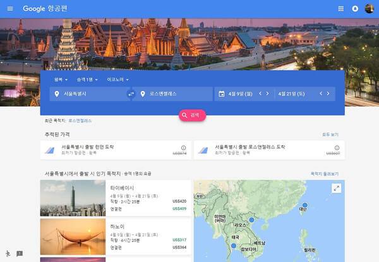Open the recent destination Los Angeles link
379x262 pixels.
[80, 121]
